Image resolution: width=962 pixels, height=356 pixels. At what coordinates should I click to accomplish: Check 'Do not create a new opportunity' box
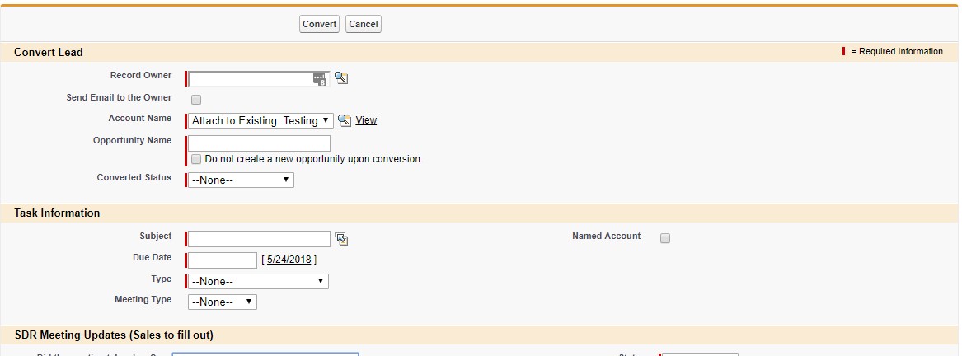196,159
